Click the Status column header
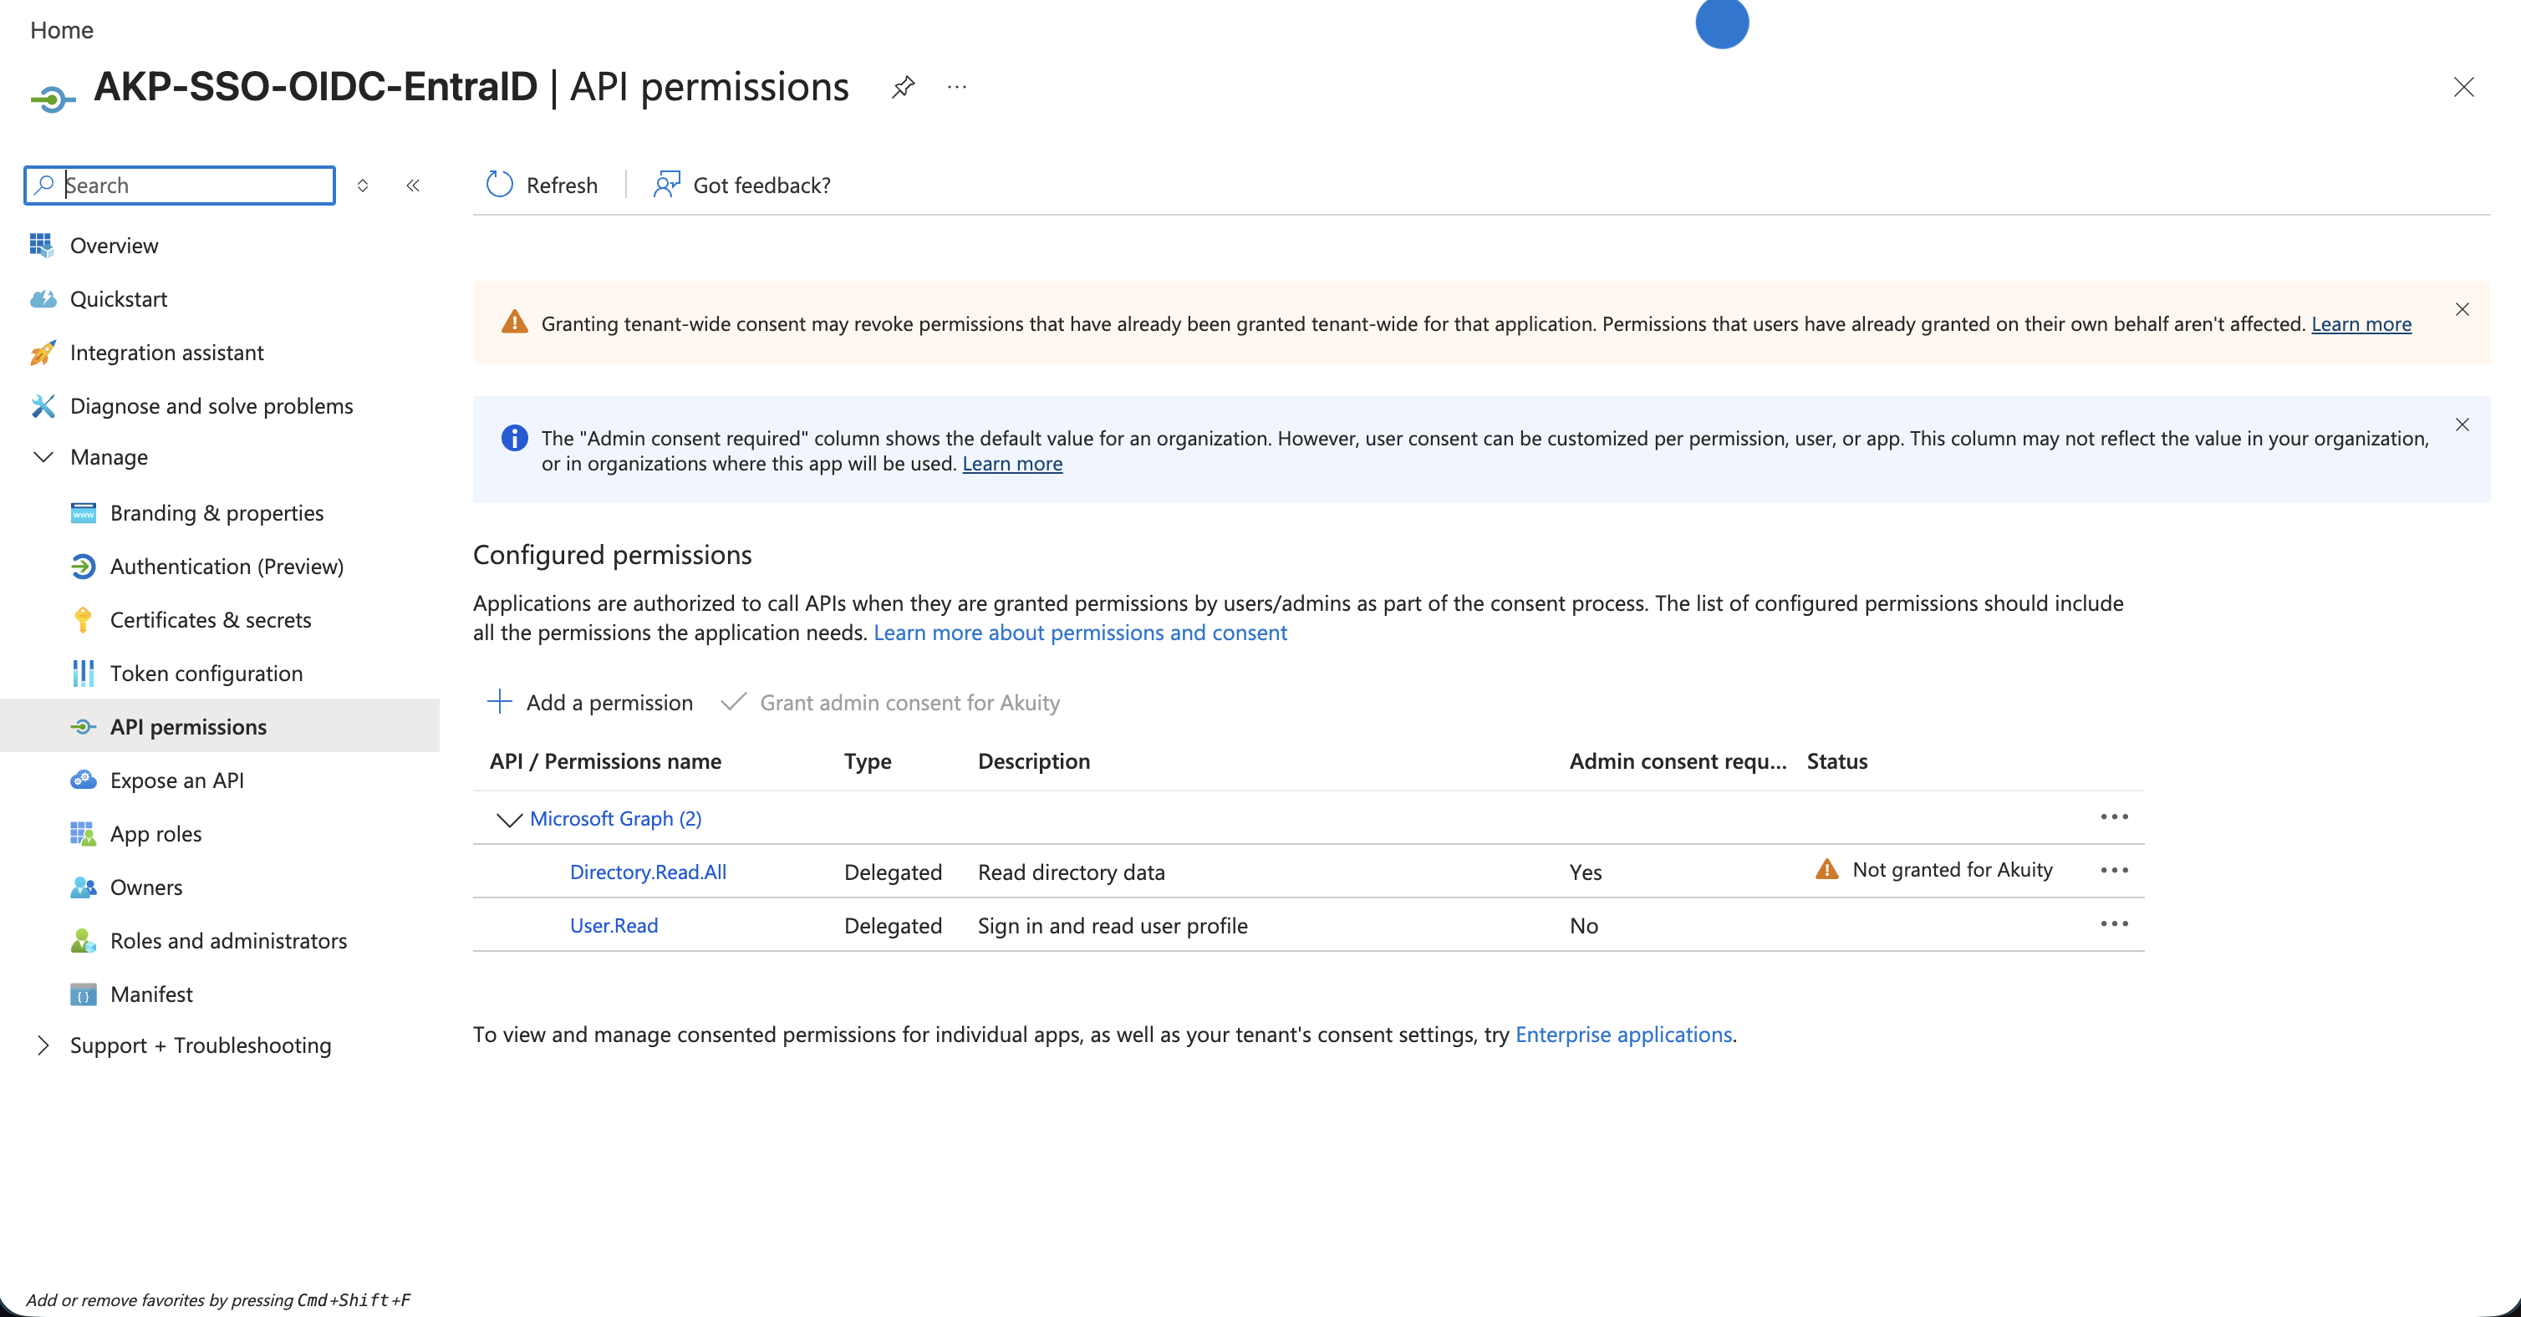The image size is (2521, 1317). 1837,761
